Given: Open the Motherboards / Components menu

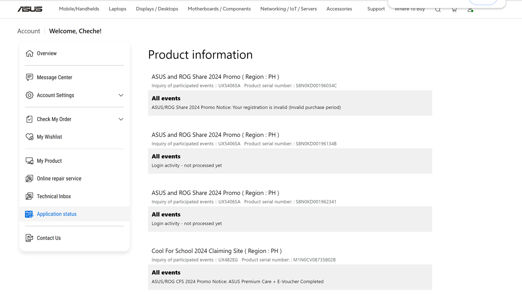Looking at the screenshot, I should (219, 9).
